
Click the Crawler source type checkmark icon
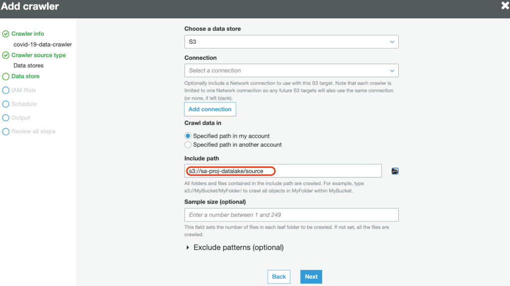(6, 55)
